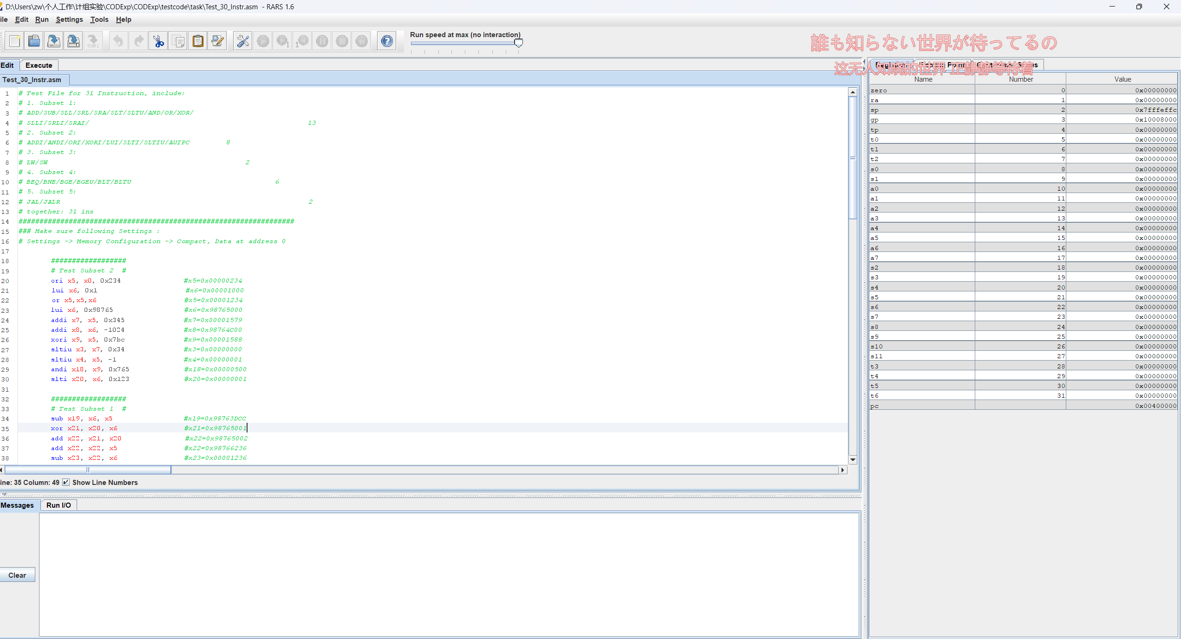Click the Find/Replace icon

pyautogui.click(x=217, y=41)
